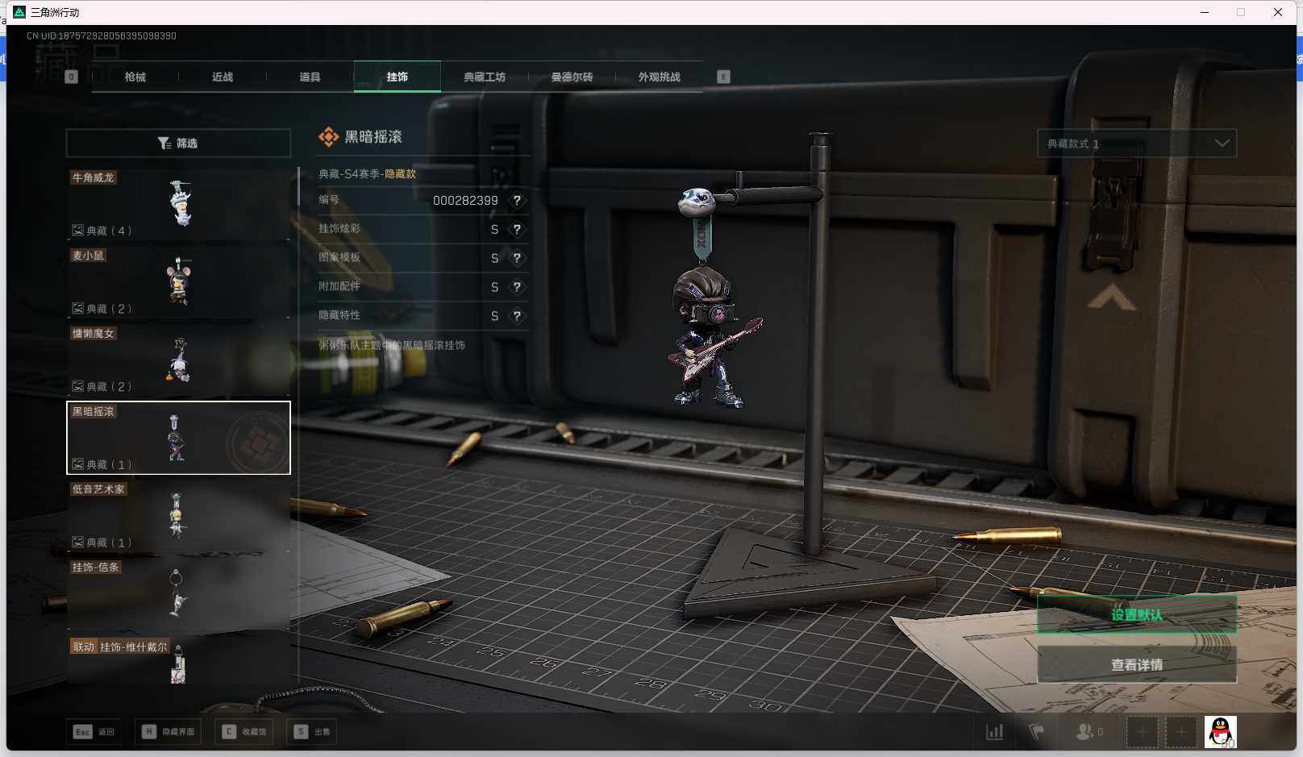Select the 低音艺术家 charm in list
This screenshot has width=1303, height=757.
(x=178, y=516)
